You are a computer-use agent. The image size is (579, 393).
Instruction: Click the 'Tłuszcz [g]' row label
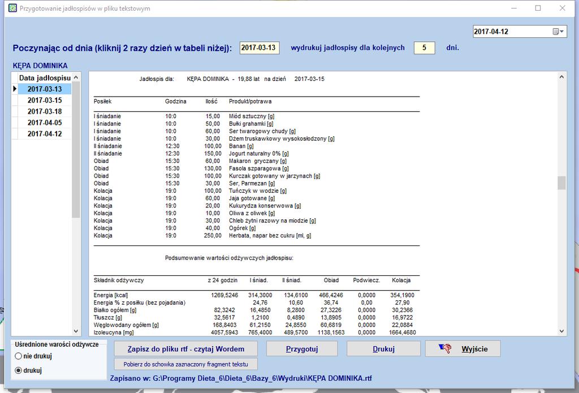(x=108, y=317)
